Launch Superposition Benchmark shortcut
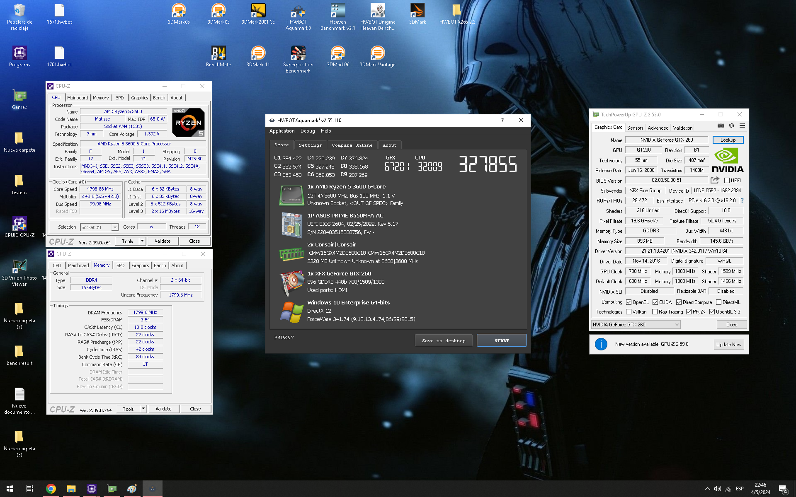The height and width of the screenshot is (497, 796). click(x=298, y=59)
